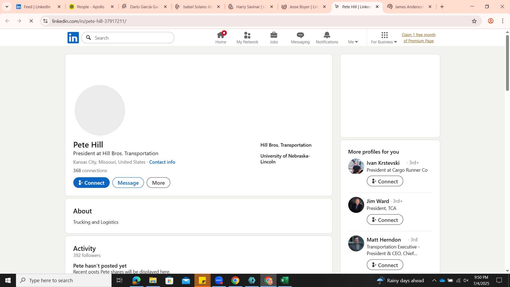The width and height of the screenshot is (510, 287).
Task: Close the People - Apollo tab
Action: click(x=112, y=7)
